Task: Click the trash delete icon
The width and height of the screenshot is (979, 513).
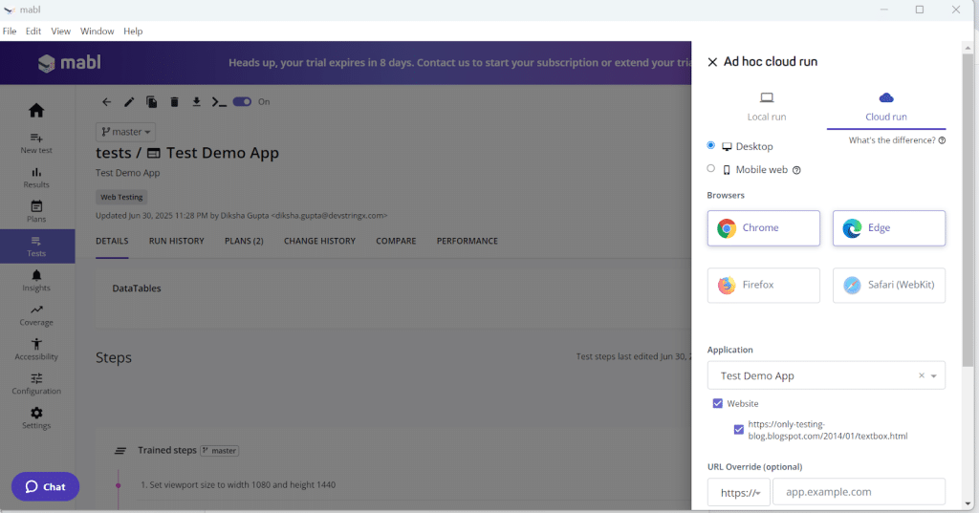Action: [174, 101]
